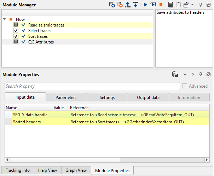Open the dropdown arrow beside the window icon

192,5
